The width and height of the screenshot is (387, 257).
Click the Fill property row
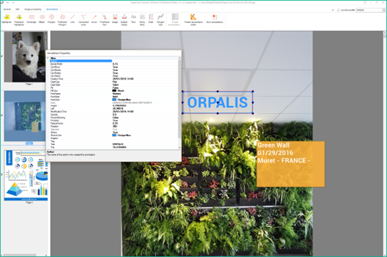(x=114, y=88)
